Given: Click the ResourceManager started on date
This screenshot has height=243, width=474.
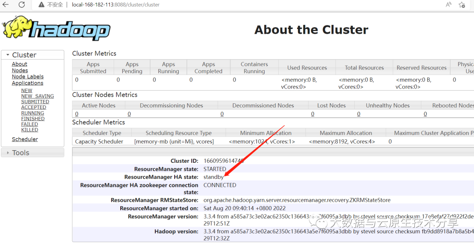Looking at the screenshot, I should pos(244,208).
